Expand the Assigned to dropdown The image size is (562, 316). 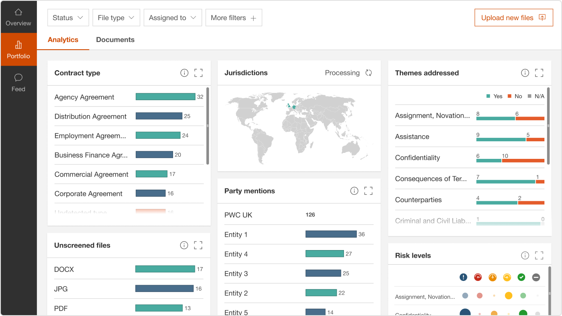173,18
